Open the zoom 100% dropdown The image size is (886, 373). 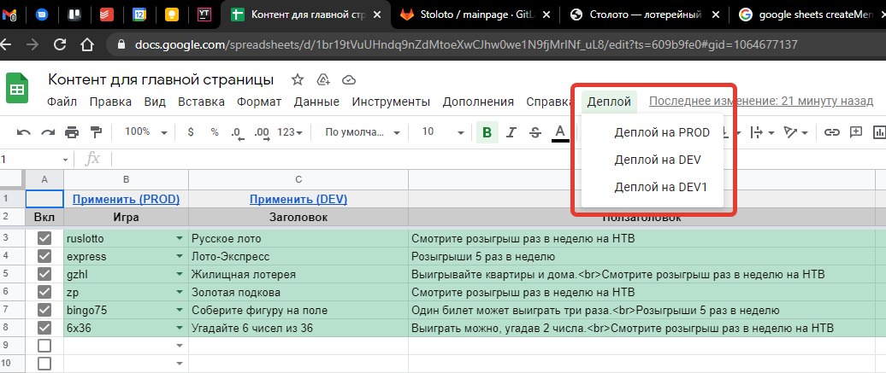coord(143,132)
